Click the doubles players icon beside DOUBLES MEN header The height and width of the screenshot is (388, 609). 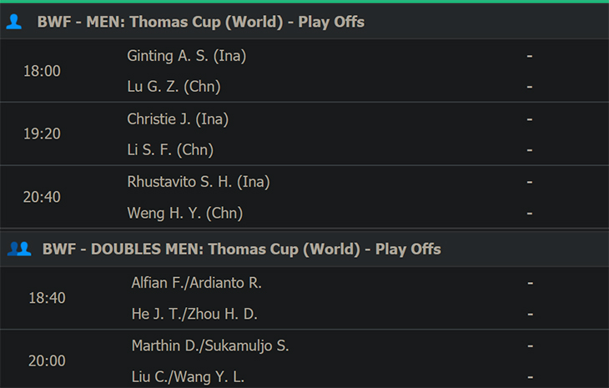point(19,249)
